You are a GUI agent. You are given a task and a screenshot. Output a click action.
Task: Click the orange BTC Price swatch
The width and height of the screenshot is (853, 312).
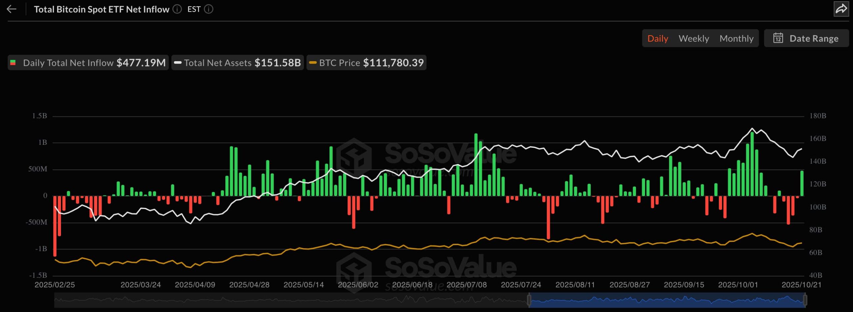click(313, 63)
